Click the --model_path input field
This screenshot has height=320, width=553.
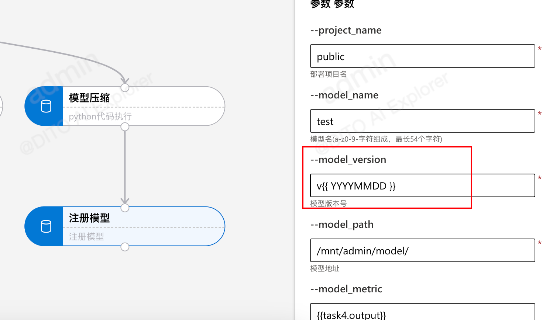pos(422,250)
